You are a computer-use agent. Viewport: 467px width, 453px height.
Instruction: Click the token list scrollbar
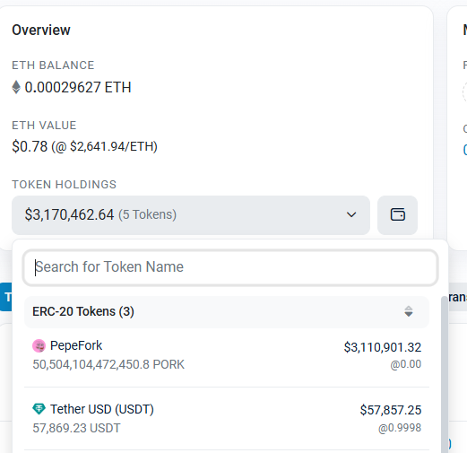click(445, 374)
